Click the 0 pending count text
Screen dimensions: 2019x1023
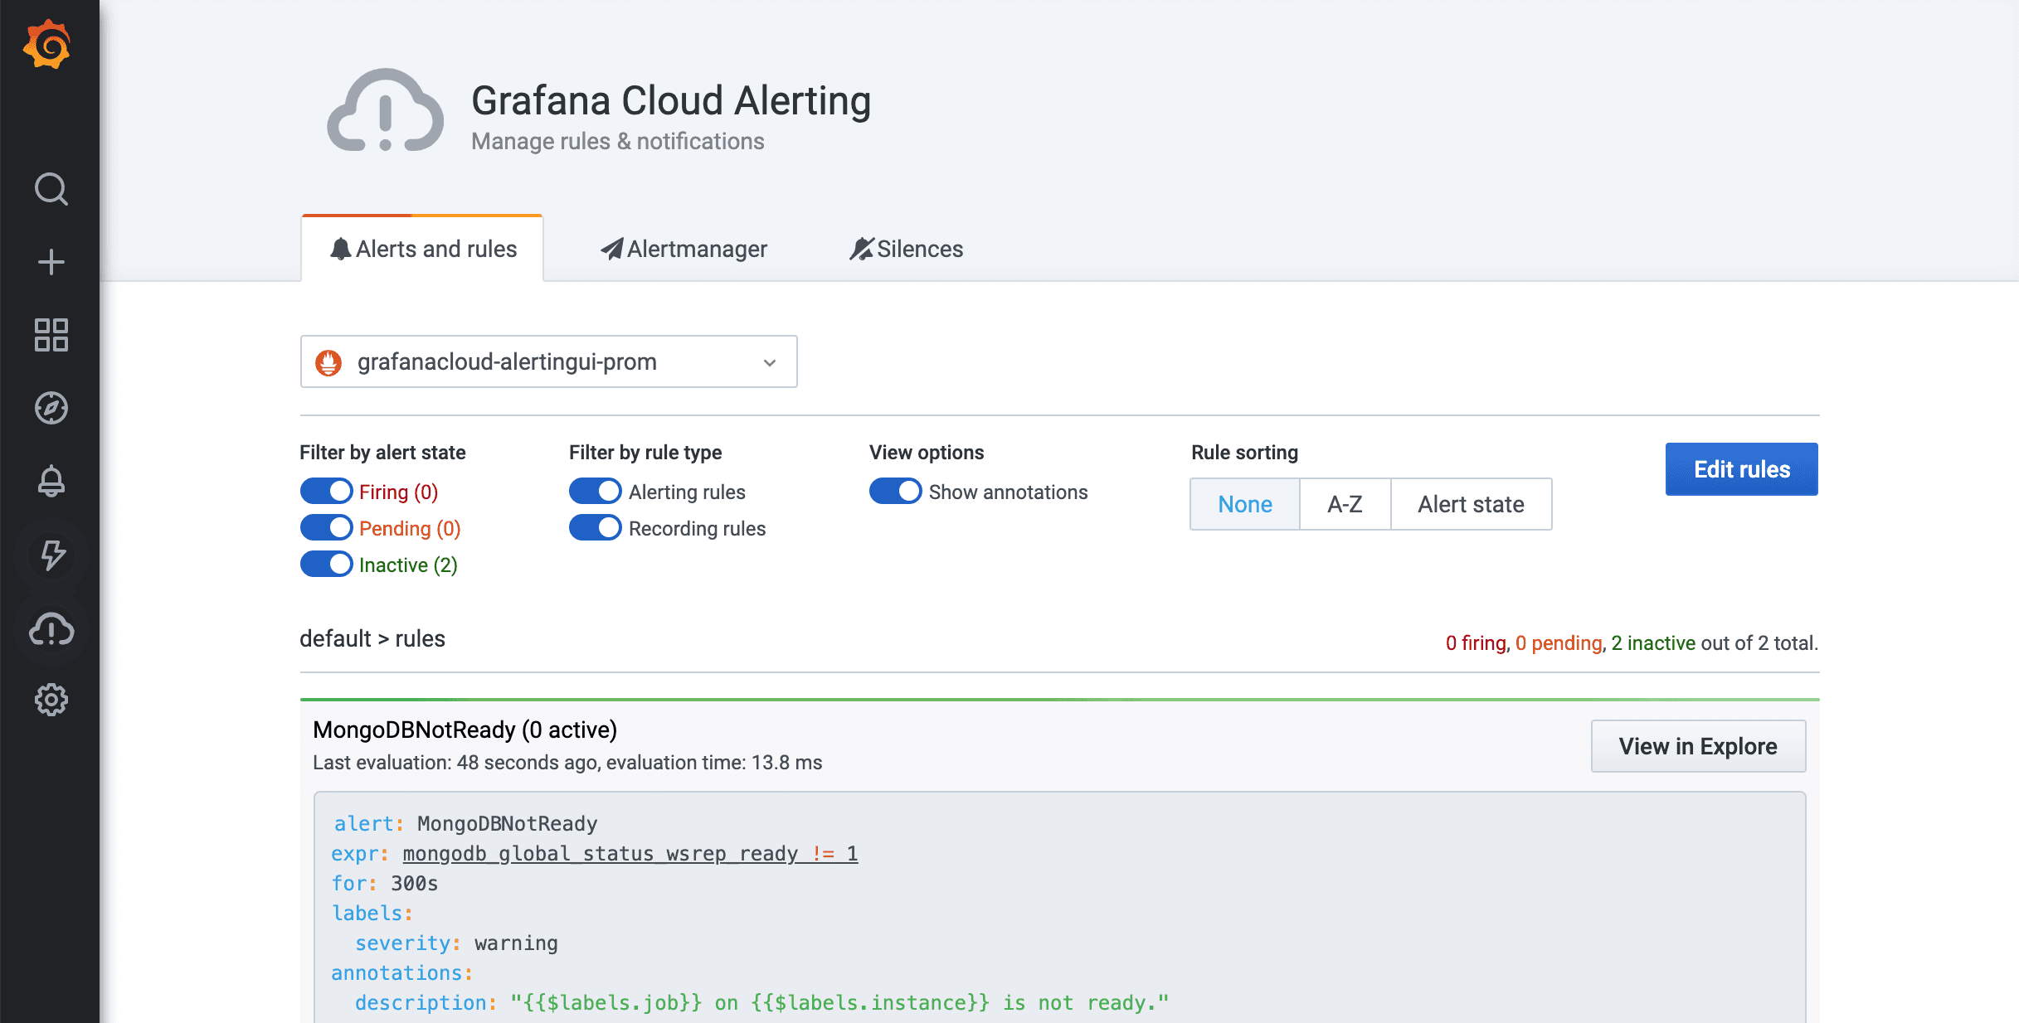1558,643
